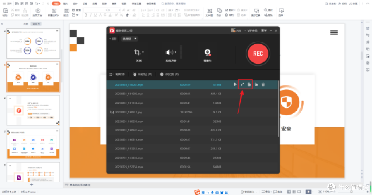Screen dimensions: 372x195
Task: Open the New Slide dropdown in the ribbon
Action: (x=54, y=15)
